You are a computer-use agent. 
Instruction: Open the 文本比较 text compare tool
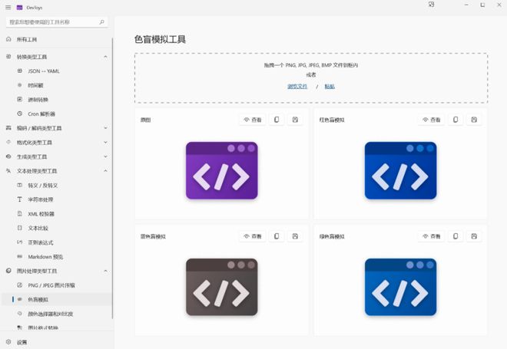pyautogui.click(x=56, y=228)
